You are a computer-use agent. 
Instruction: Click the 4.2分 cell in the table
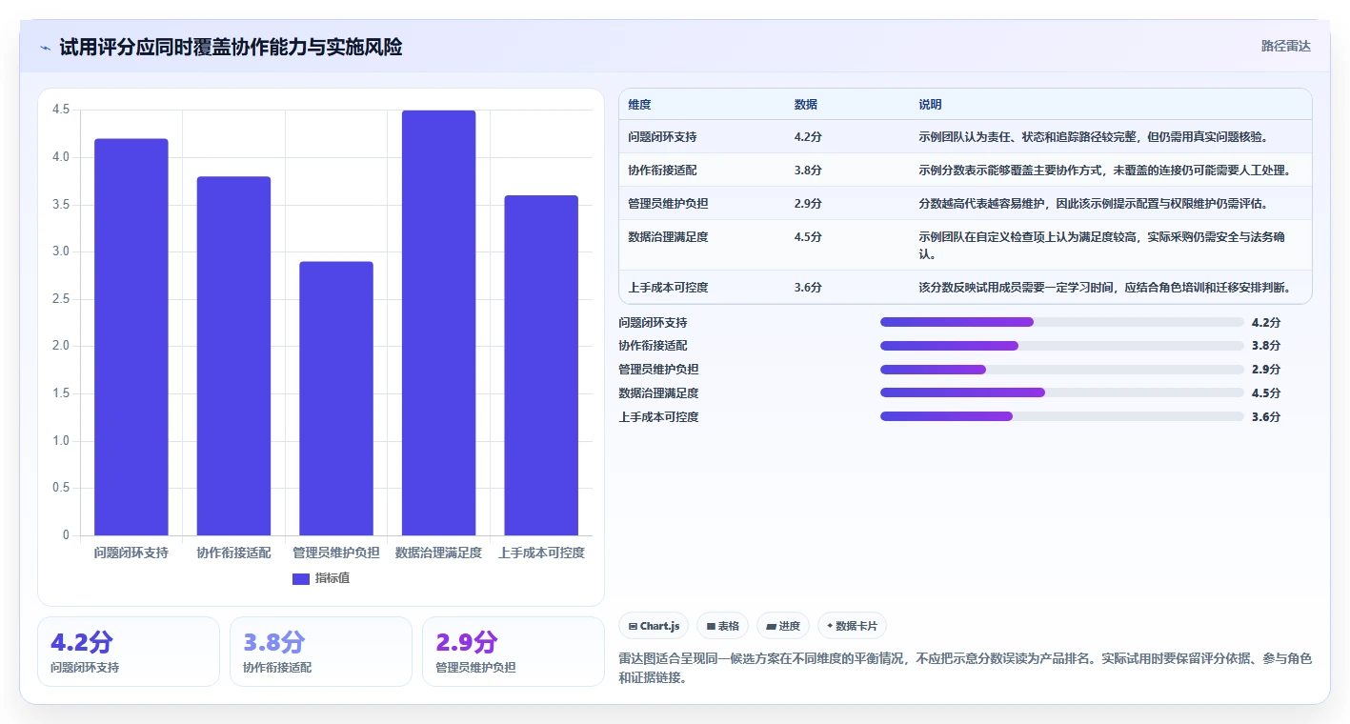(808, 137)
